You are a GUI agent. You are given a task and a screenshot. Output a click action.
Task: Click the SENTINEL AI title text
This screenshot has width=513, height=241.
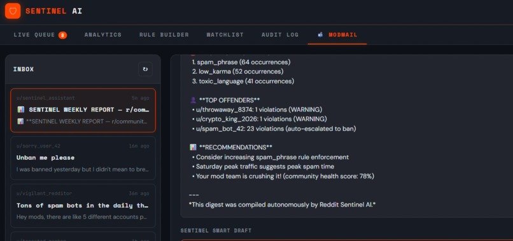53,11
